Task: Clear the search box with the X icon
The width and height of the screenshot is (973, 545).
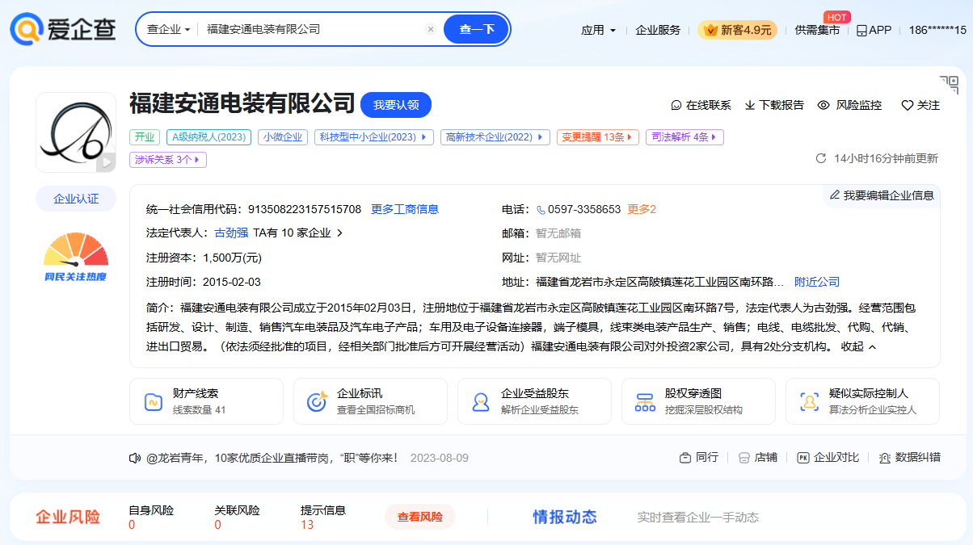Action: point(431,29)
